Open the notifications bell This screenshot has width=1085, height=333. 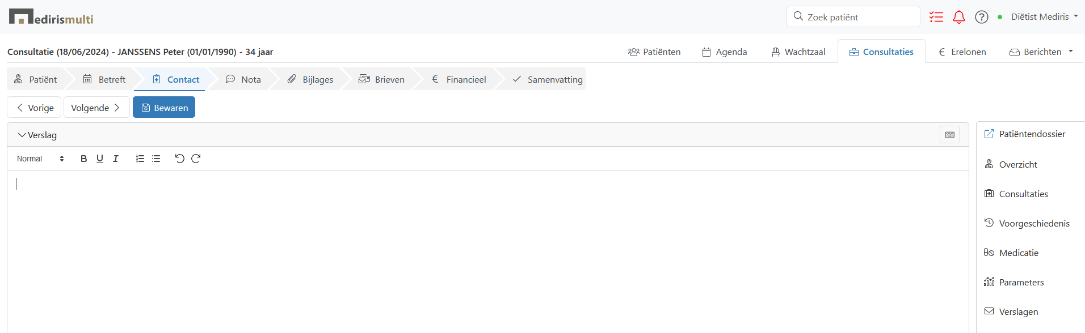click(x=958, y=17)
